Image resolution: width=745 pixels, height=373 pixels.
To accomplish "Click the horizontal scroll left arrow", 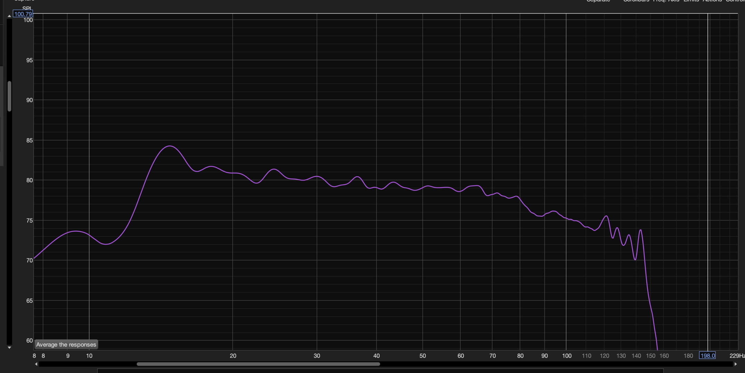I will point(36,364).
